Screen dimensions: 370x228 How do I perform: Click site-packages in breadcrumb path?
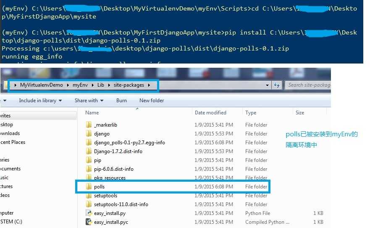click(x=129, y=85)
